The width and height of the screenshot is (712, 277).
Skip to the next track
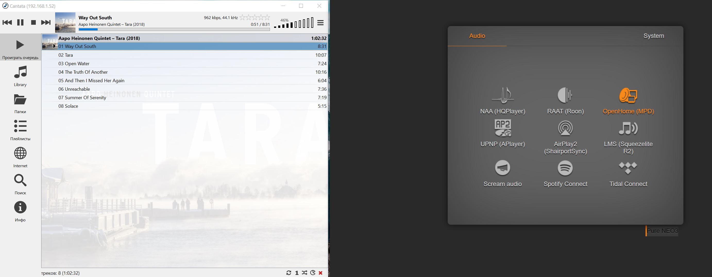click(x=46, y=22)
